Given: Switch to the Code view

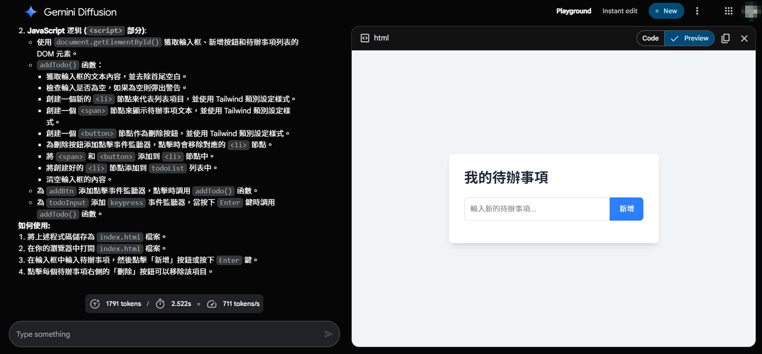Looking at the screenshot, I should click(x=650, y=38).
